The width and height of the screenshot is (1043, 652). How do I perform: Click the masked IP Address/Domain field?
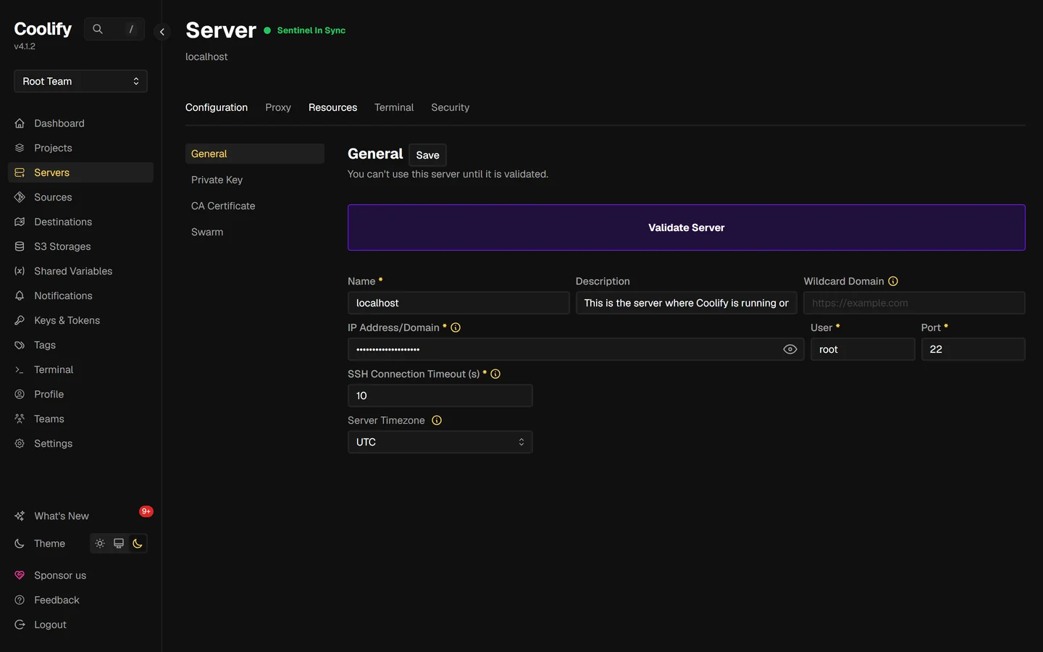(x=576, y=349)
